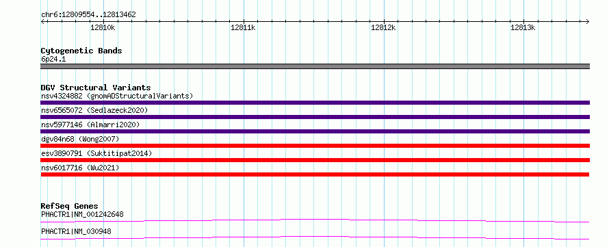Click the 12813k ruler tick label
The image size is (609, 247).
(523, 27)
